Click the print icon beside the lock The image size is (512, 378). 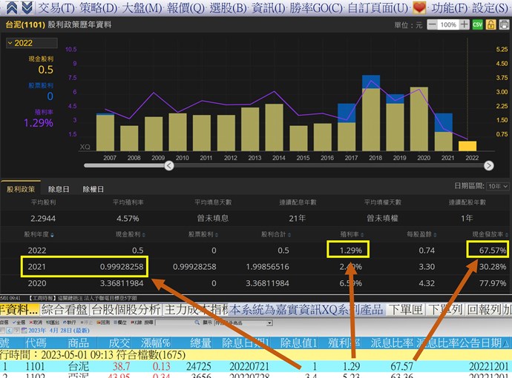(504, 24)
